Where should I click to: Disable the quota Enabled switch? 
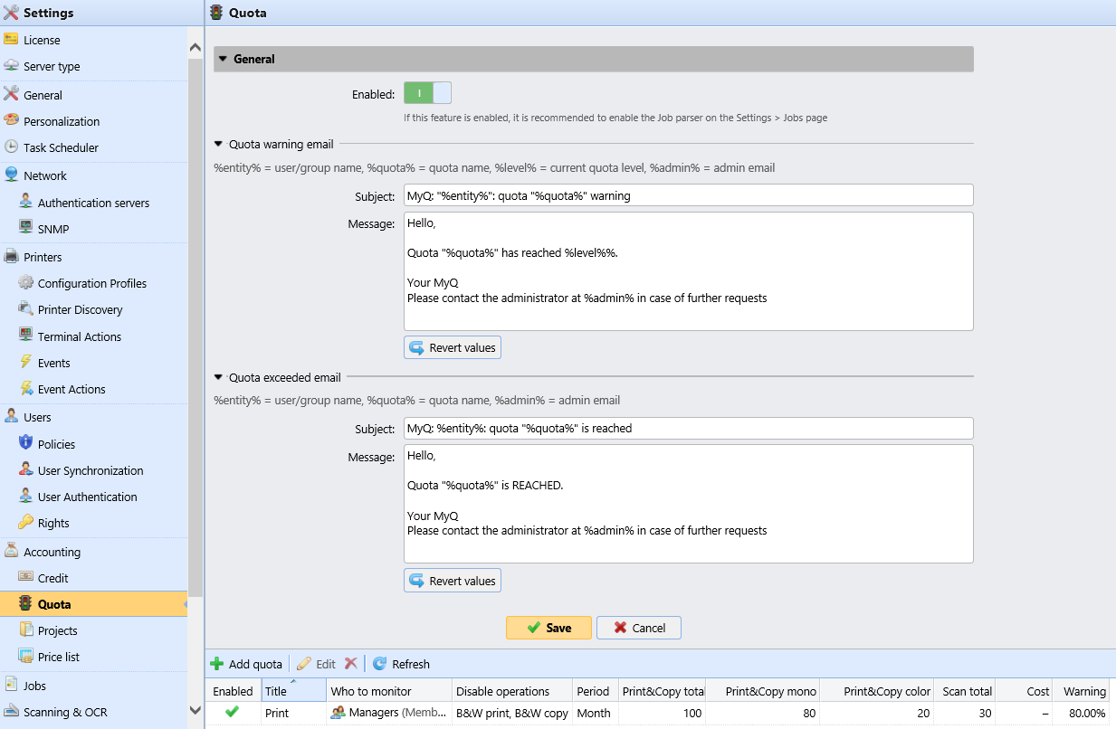(x=427, y=92)
